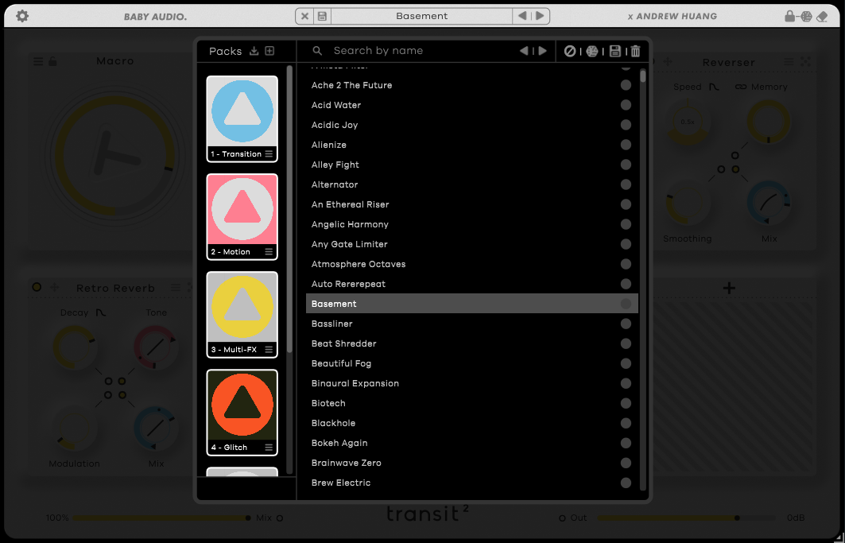Toggle favorite dot for Angelic Harmony
The height and width of the screenshot is (543, 845).
[x=626, y=224]
